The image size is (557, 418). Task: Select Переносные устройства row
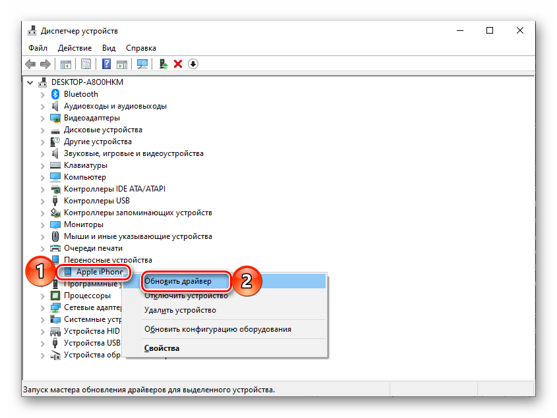coord(108,260)
